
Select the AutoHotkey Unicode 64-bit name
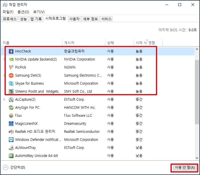pos(36,156)
